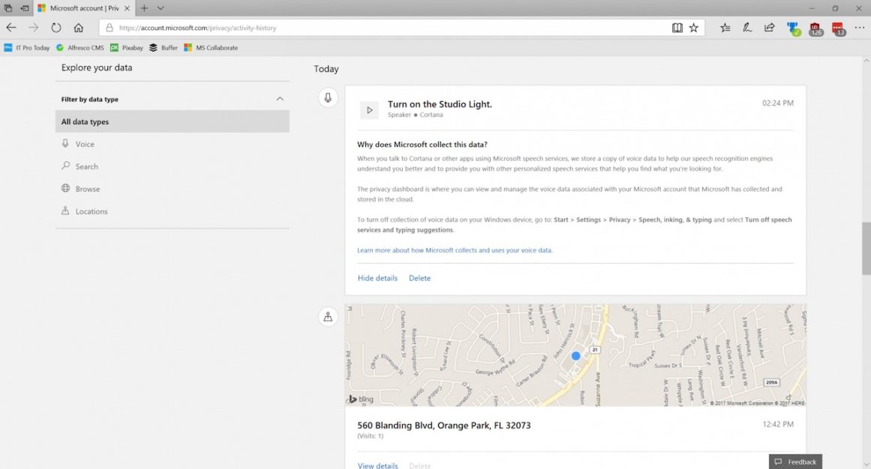Click the browser refresh icon
The width and height of the screenshot is (871, 469).
[x=56, y=28]
